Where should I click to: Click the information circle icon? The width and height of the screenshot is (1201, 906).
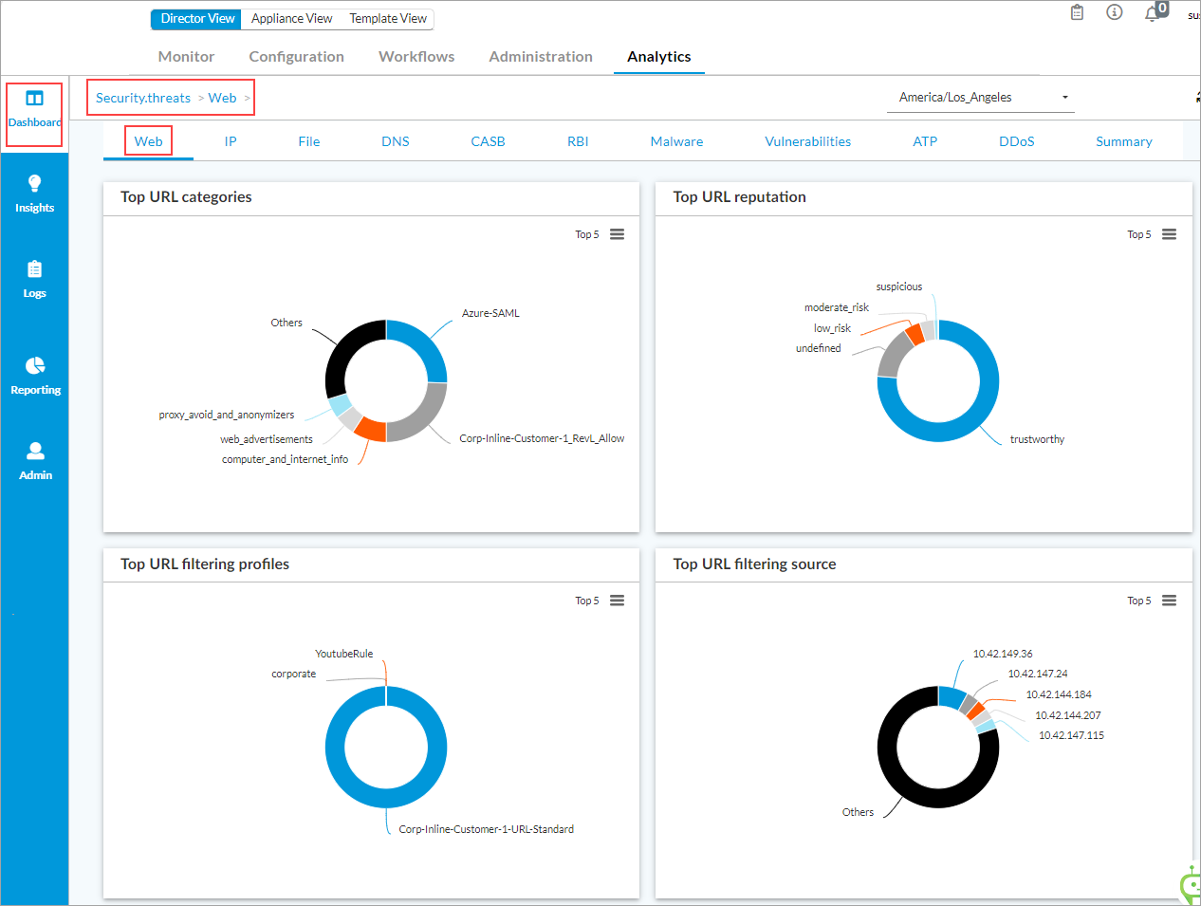[1115, 12]
